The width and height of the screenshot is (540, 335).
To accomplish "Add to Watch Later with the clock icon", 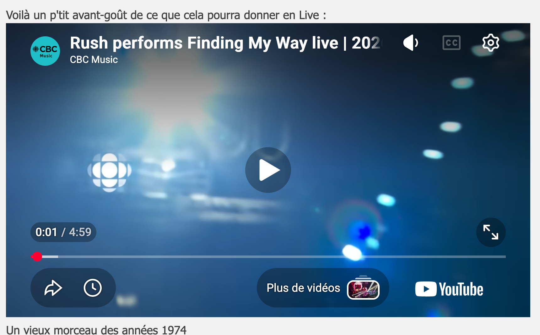I will click(93, 288).
